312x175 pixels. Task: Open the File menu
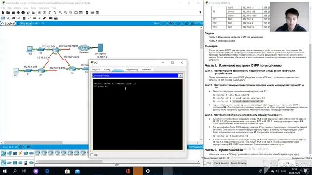coord(3,8)
